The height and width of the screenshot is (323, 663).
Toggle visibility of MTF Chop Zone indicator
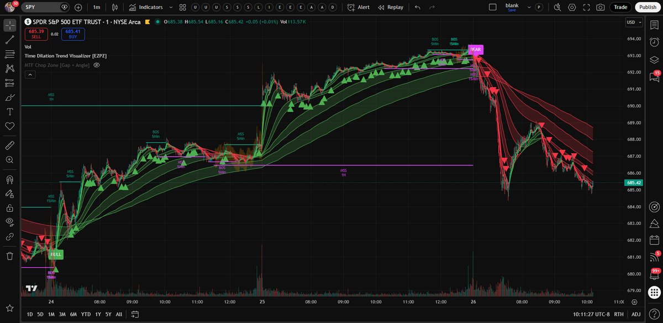tap(96, 65)
